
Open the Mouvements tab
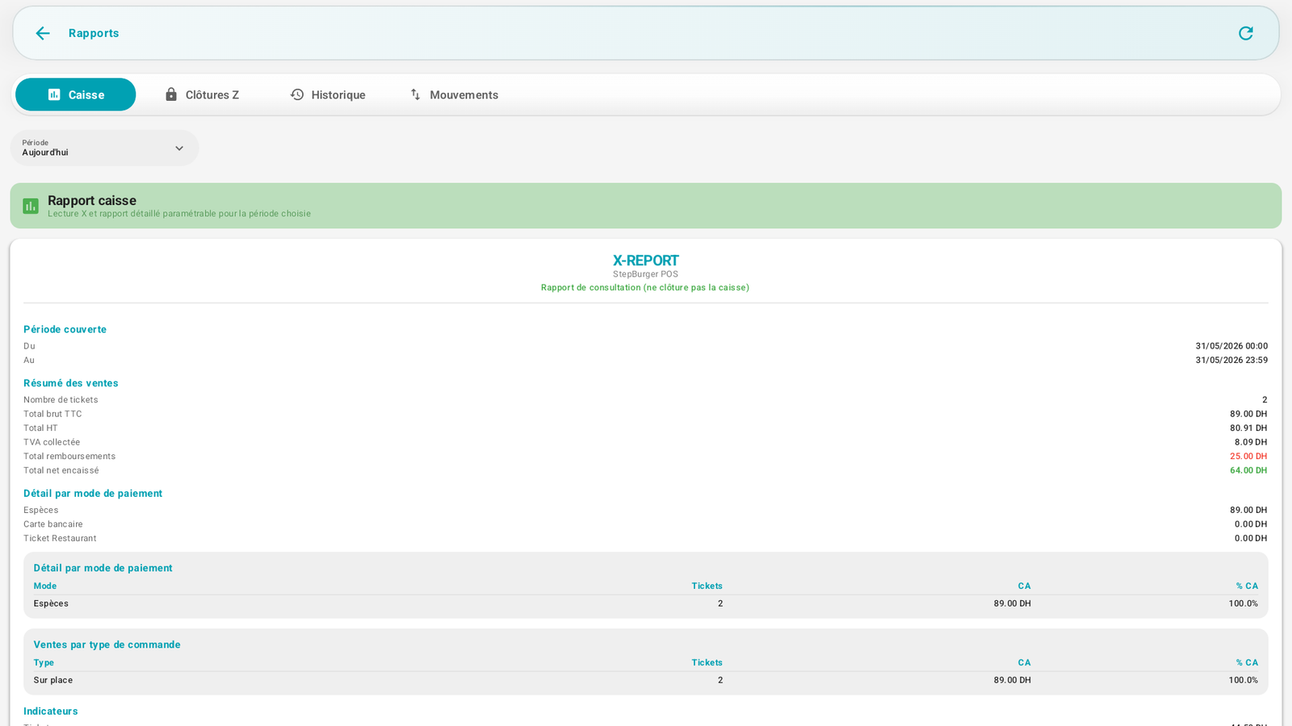(454, 94)
